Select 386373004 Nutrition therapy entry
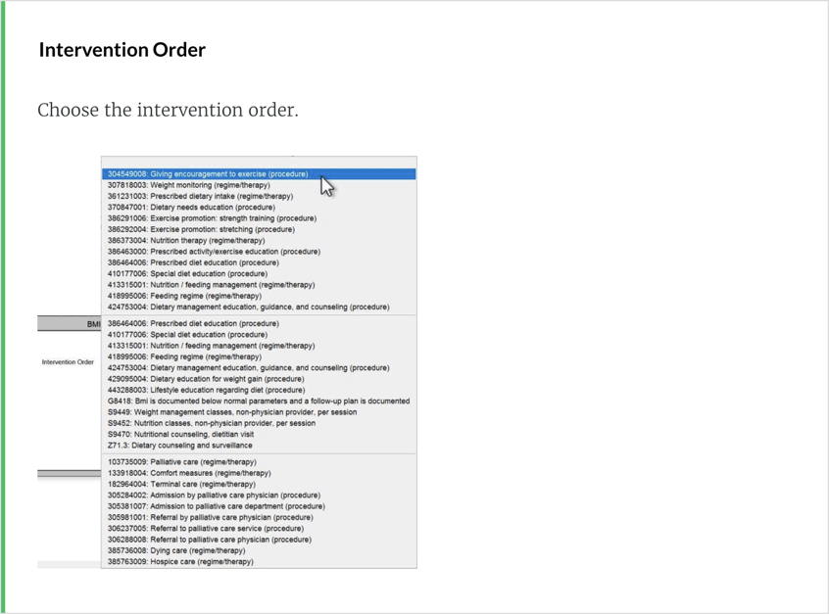Screen dimensions: 829x614 186,241
